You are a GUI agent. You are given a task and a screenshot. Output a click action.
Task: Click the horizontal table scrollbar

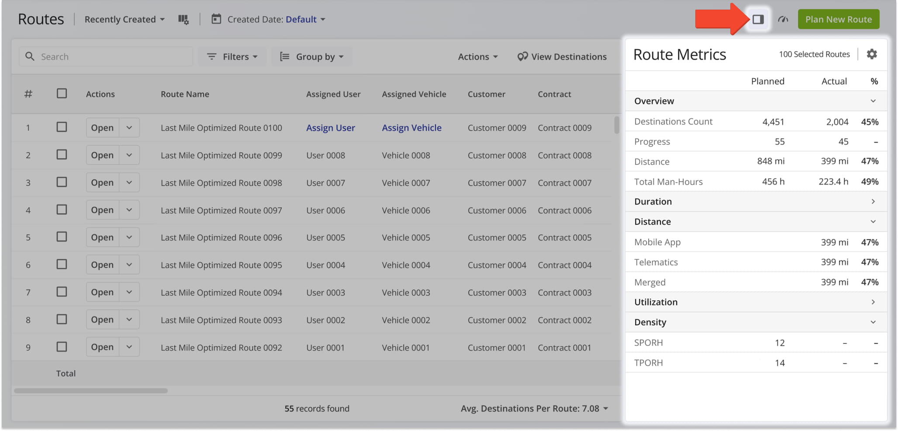(91, 391)
